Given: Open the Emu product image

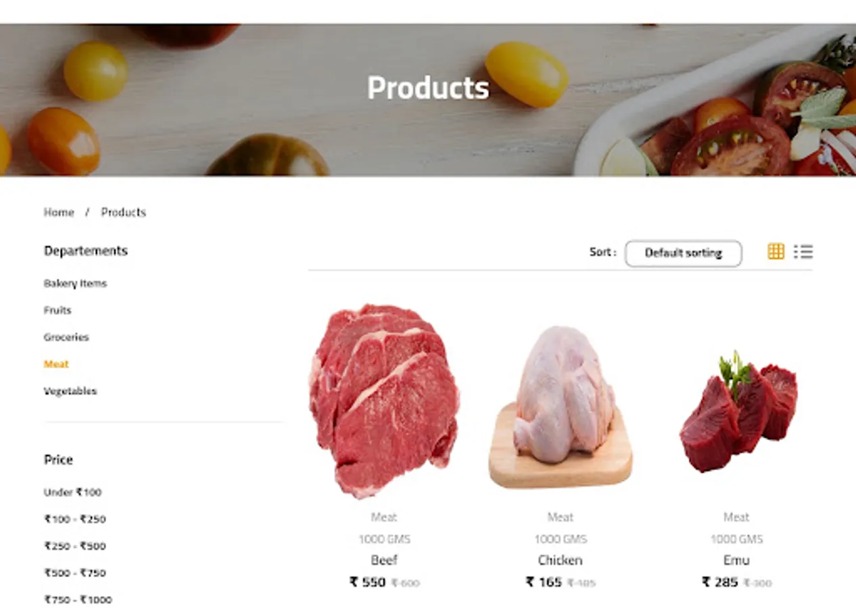Looking at the screenshot, I should tap(738, 411).
